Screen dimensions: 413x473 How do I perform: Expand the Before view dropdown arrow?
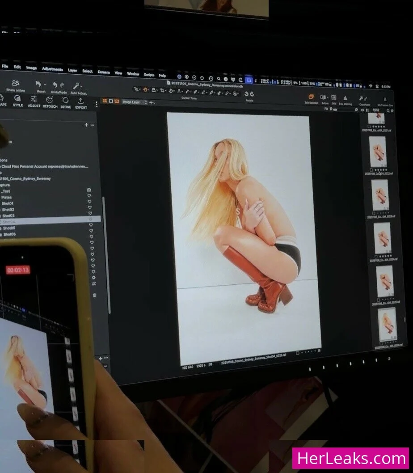pos(328,97)
